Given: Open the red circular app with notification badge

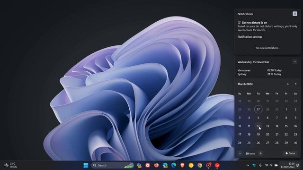Looking at the screenshot, I should click(x=208, y=165).
